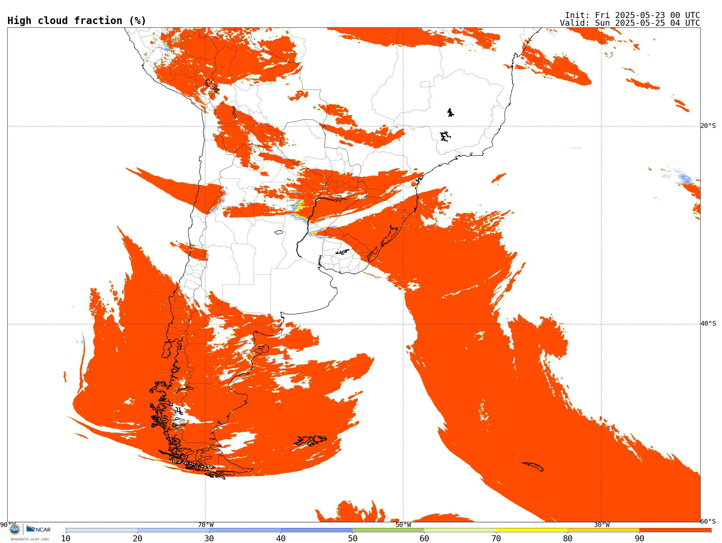Click the colorbar tick label 10
This screenshot has height=543, width=722.
(66, 538)
